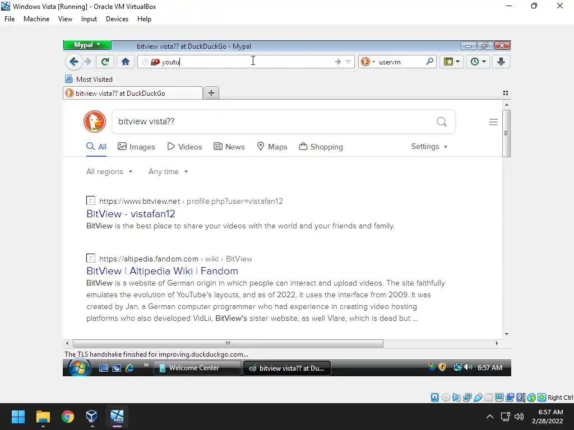Click favicon beside the bitview.net result
Viewport: 574px width, 430px height.
point(91,201)
